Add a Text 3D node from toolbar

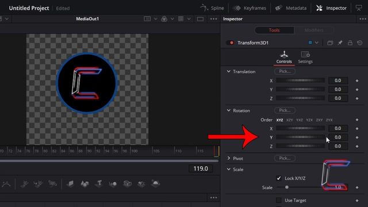point(99,184)
